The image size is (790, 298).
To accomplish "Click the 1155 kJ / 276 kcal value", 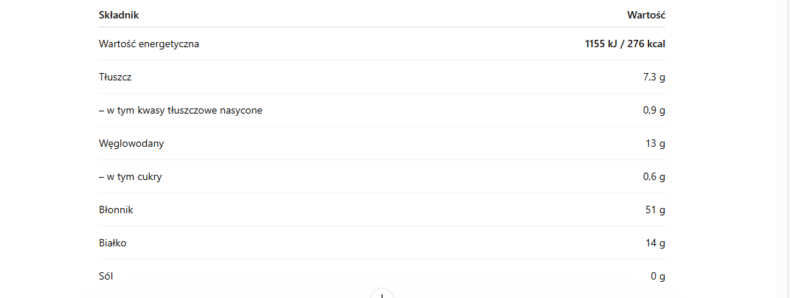I will 625,44.
